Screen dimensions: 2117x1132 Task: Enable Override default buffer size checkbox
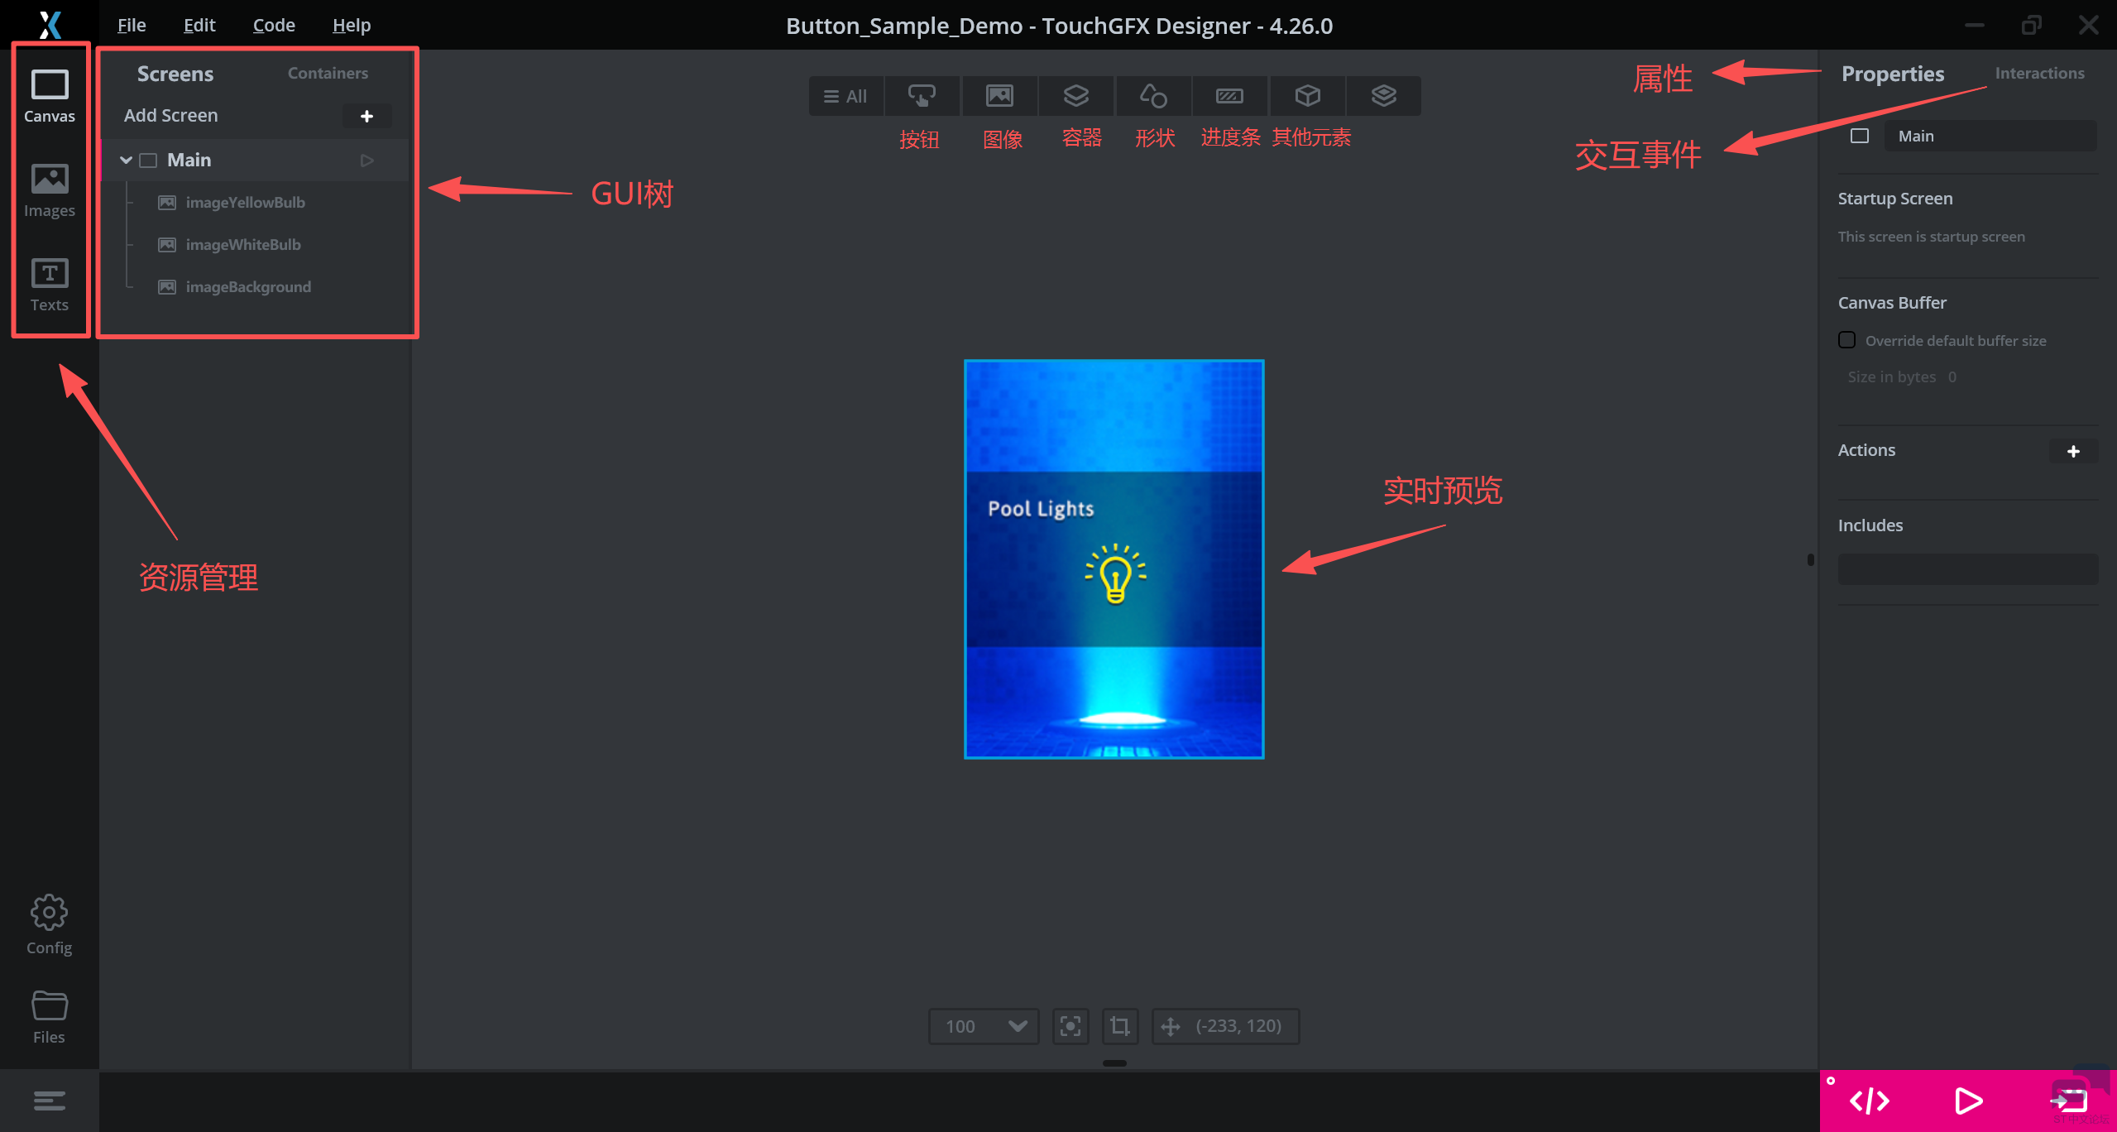(x=1846, y=340)
